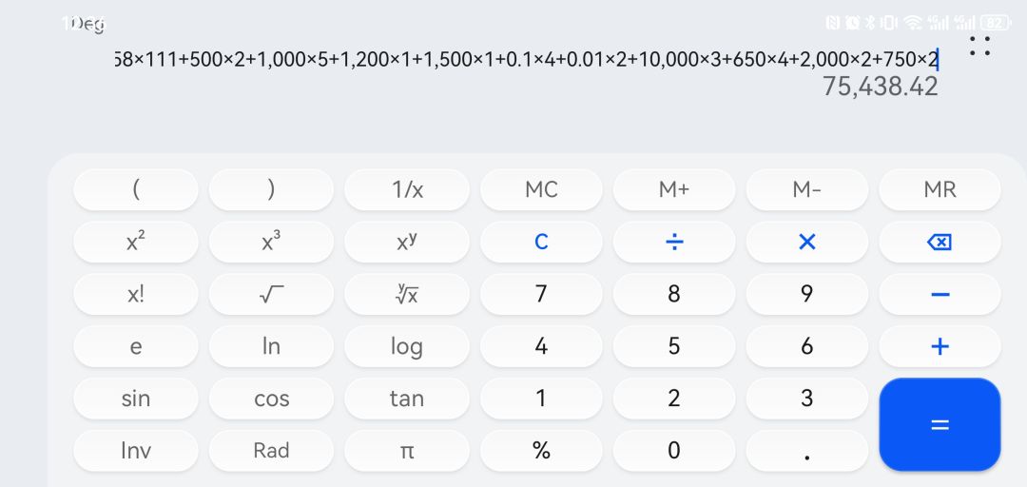Tap the percent key

click(541, 450)
